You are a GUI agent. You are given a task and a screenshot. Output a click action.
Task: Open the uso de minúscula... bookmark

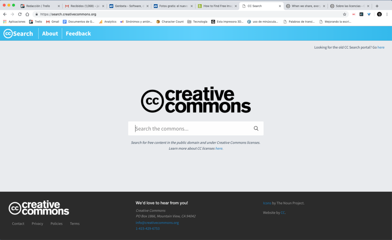263,22
